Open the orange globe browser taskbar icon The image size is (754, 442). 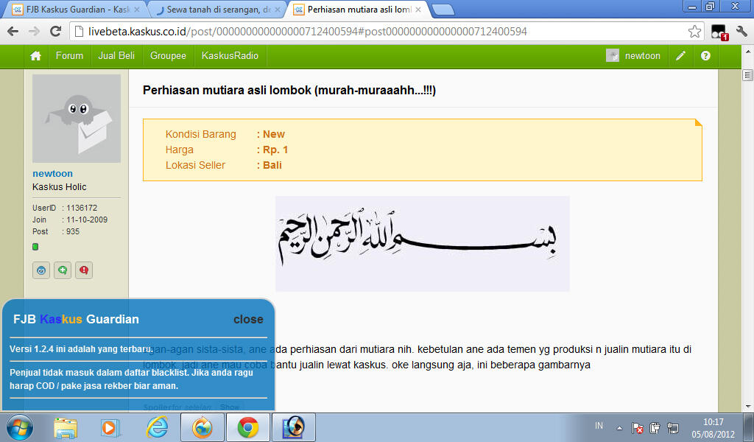(202, 427)
